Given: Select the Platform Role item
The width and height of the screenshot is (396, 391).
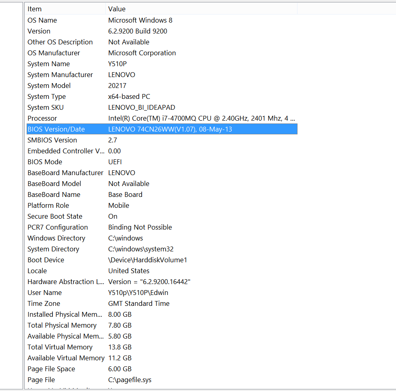Looking at the screenshot, I should (48, 205).
